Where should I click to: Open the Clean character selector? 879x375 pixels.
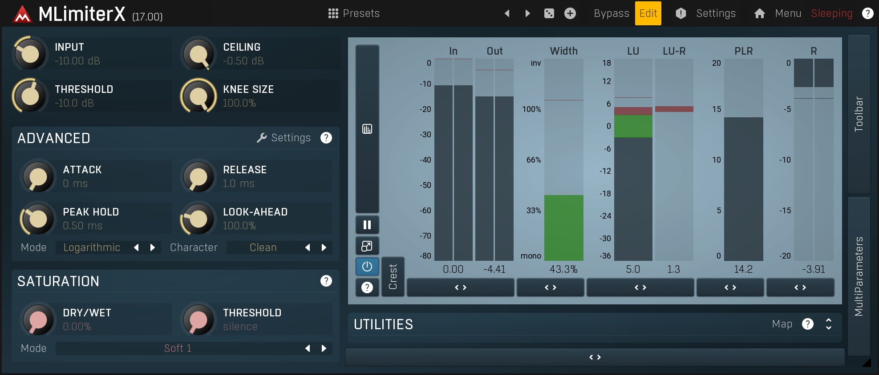tap(263, 247)
